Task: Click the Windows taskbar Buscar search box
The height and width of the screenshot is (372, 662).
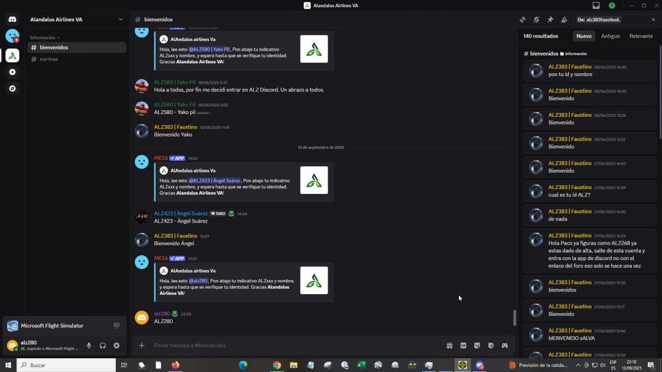Action: coord(66,365)
